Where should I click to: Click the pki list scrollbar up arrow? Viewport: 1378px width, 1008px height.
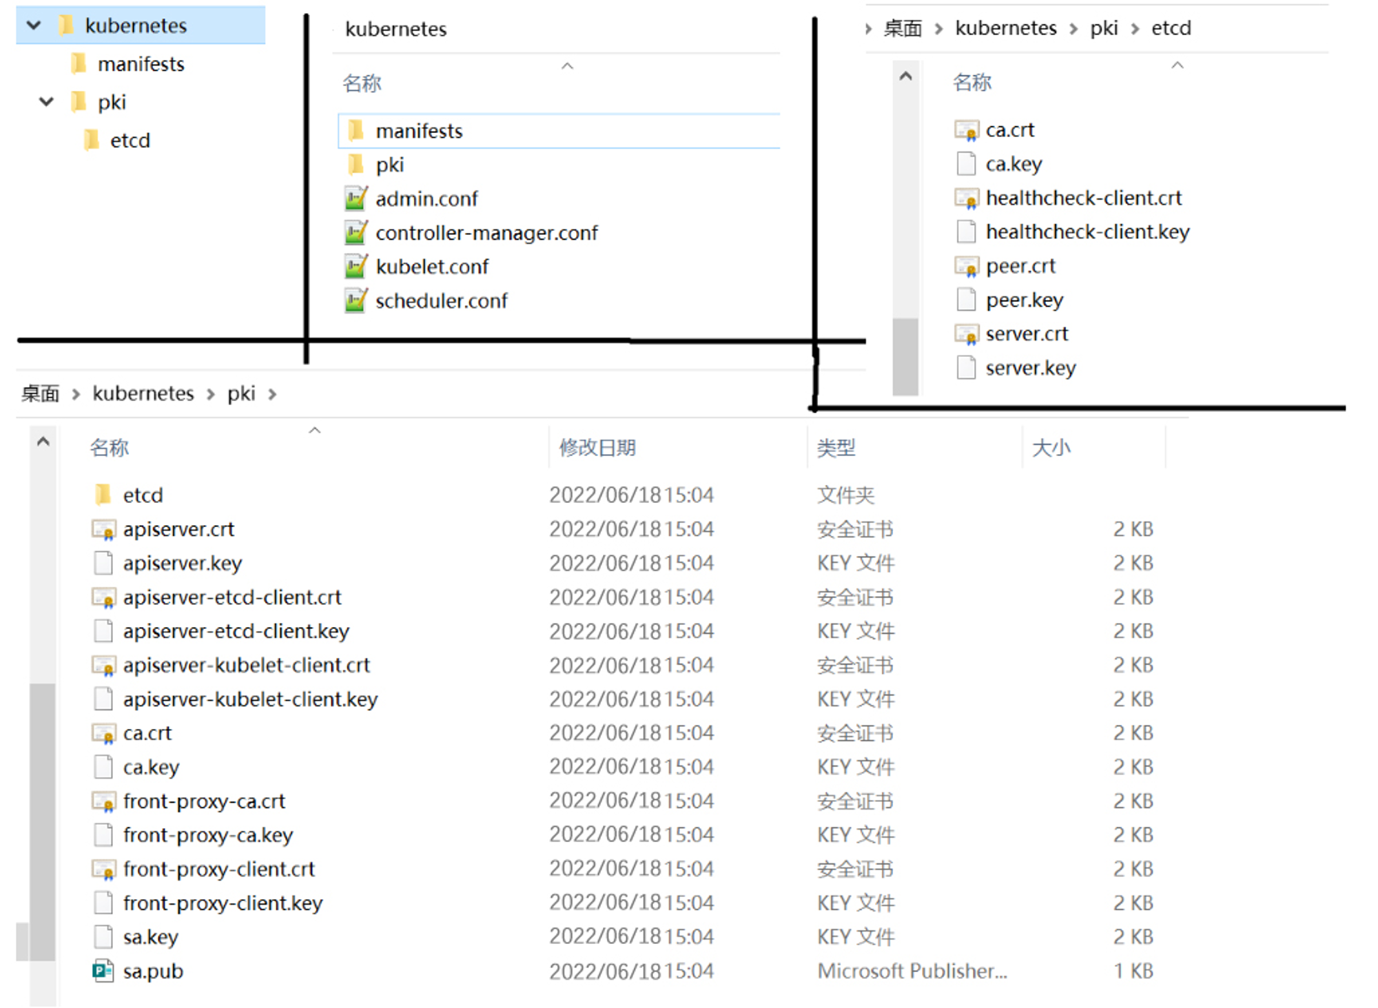click(x=43, y=442)
